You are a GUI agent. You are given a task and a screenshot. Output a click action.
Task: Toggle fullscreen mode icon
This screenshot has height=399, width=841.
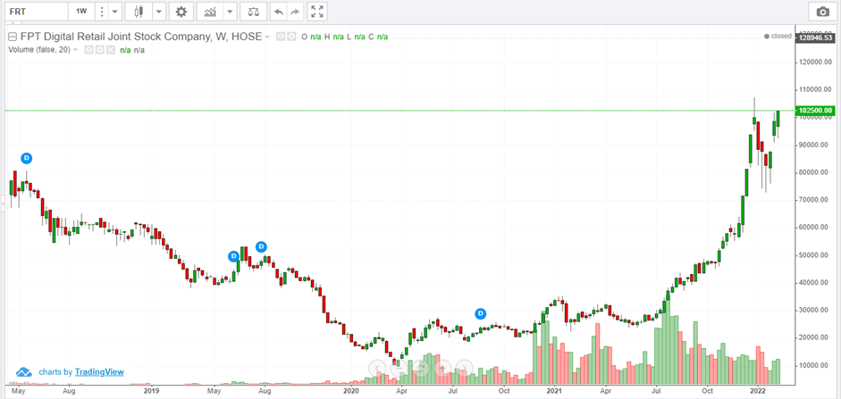pos(317,12)
